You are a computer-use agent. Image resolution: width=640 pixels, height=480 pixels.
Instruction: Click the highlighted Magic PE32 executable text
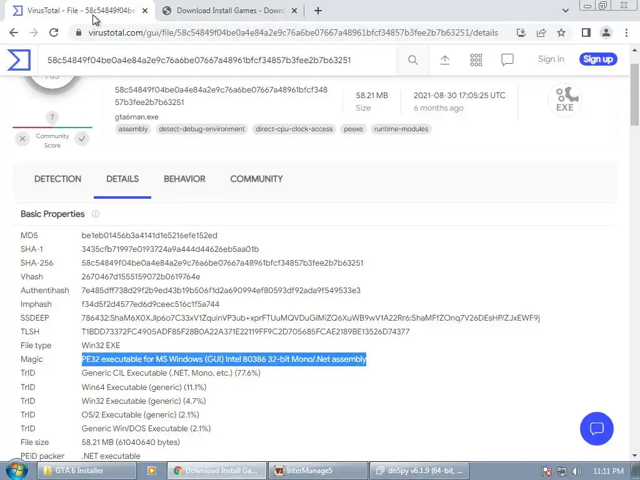click(x=224, y=359)
